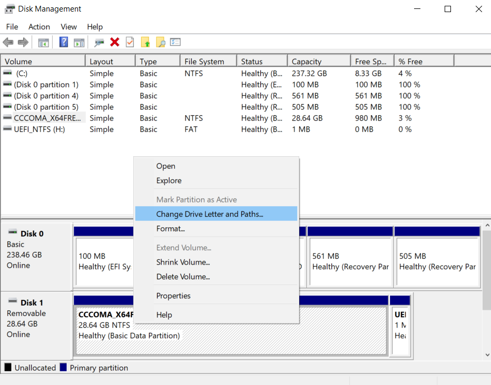Choose Format from the context menu

pyautogui.click(x=170, y=229)
